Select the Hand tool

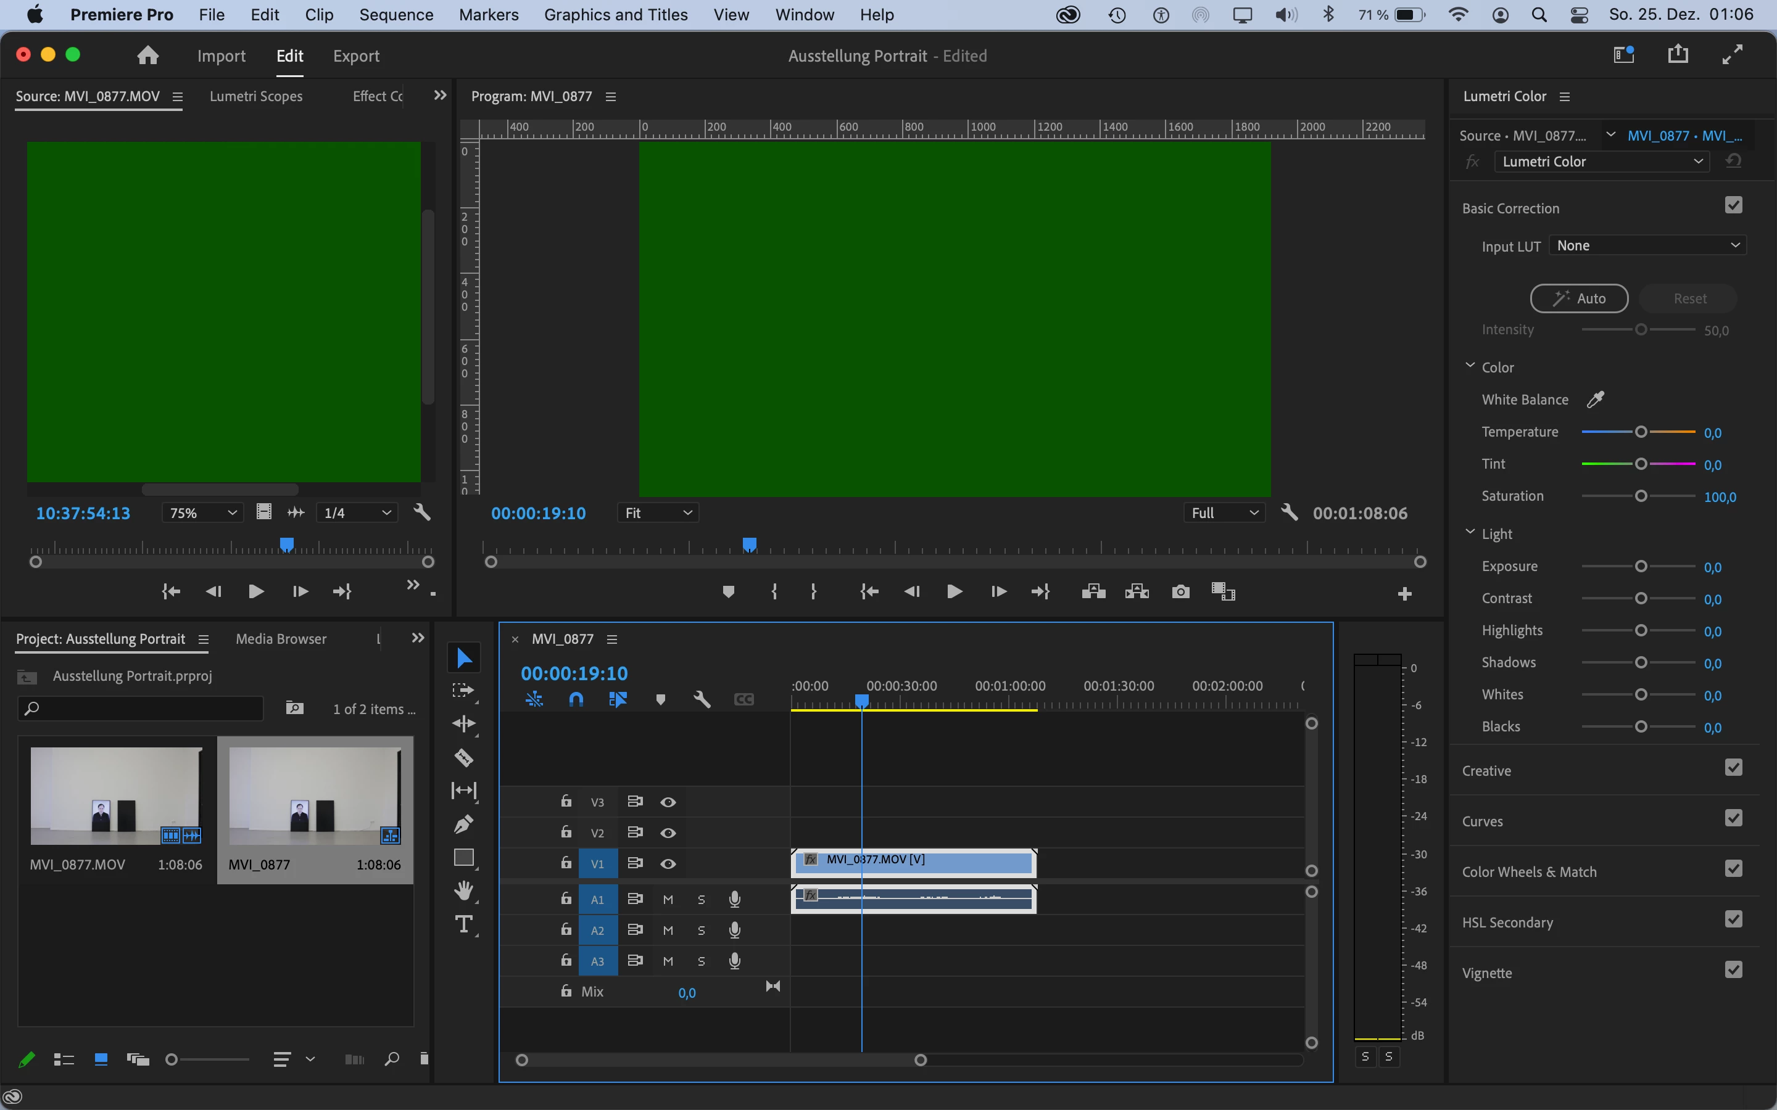(463, 890)
